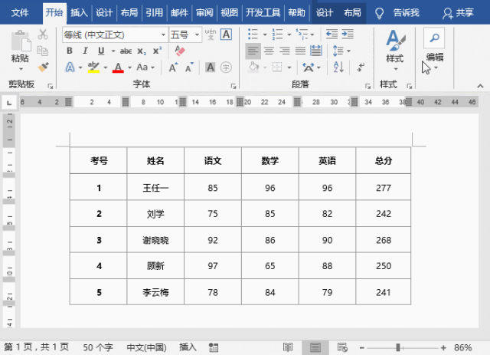Show or hide paragraph marks

pos(361,67)
